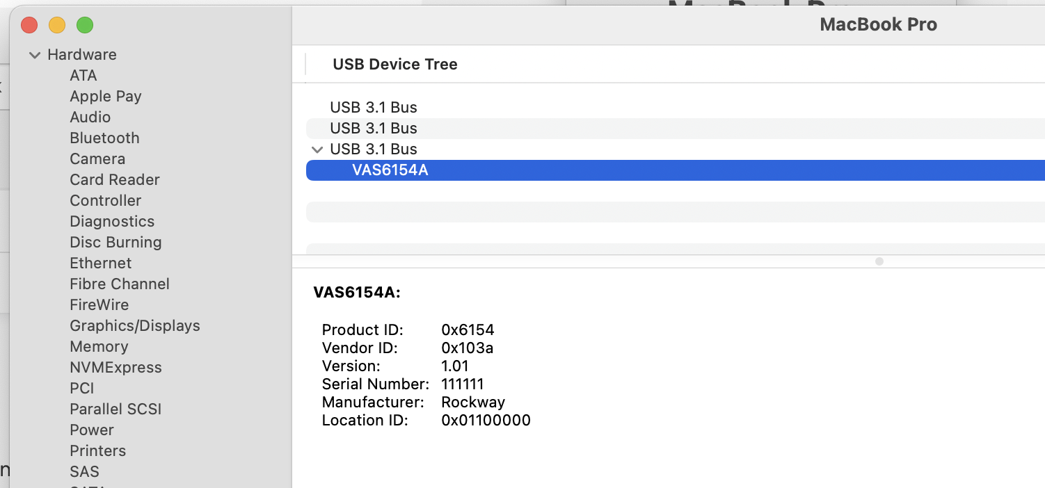Open the Audio hardware category
The width and height of the screenshot is (1045, 488).
pyautogui.click(x=90, y=117)
